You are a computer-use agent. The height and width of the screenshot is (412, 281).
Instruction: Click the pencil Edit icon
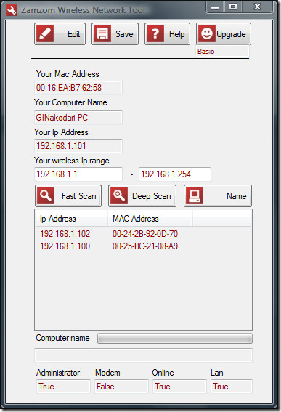coord(45,33)
